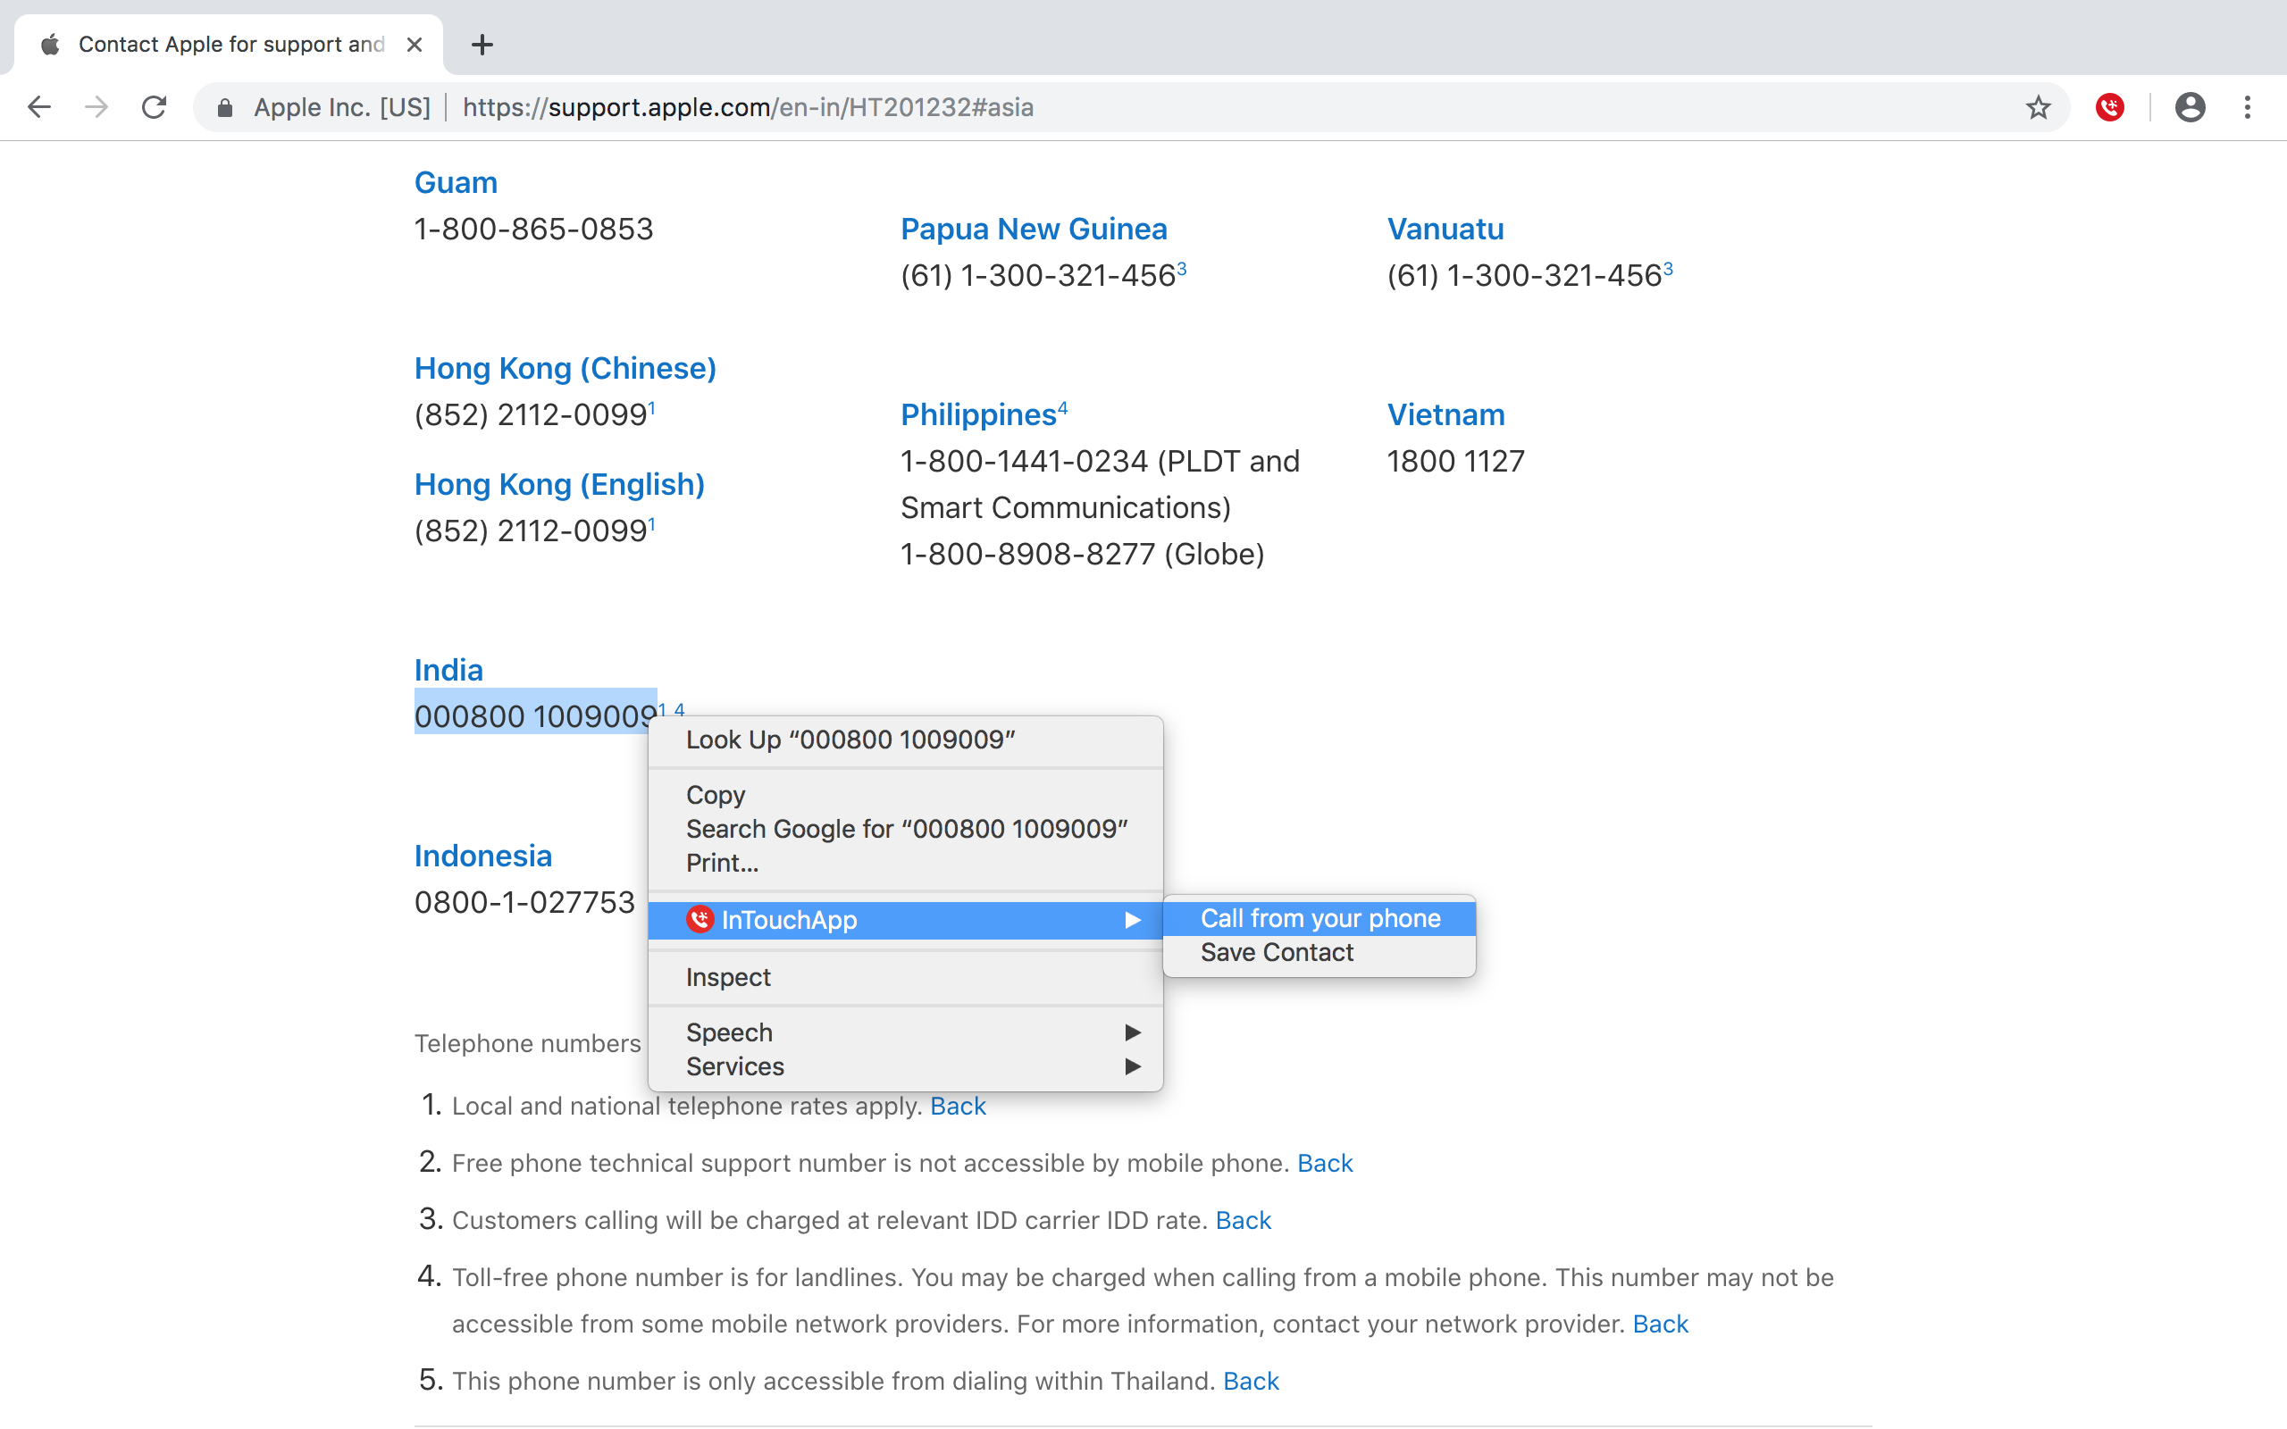Choose Call from your phone

click(x=1319, y=918)
